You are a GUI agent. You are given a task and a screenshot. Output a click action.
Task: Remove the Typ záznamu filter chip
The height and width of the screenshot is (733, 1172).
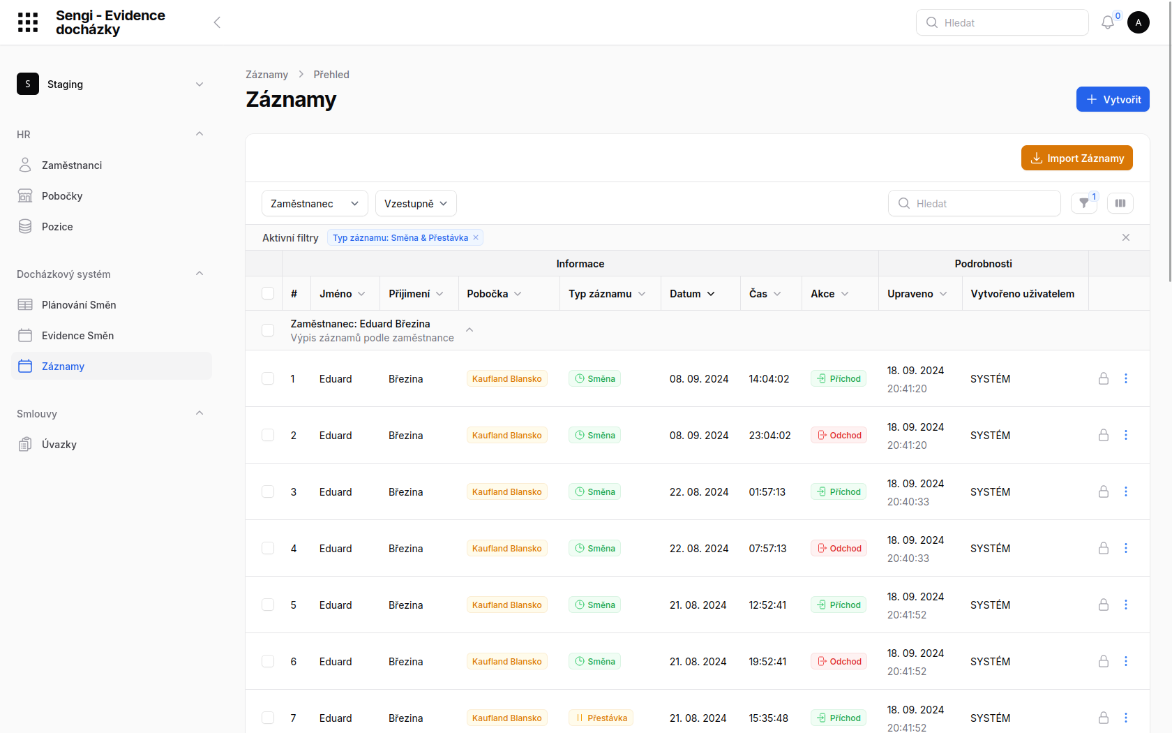[x=476, y=237]
